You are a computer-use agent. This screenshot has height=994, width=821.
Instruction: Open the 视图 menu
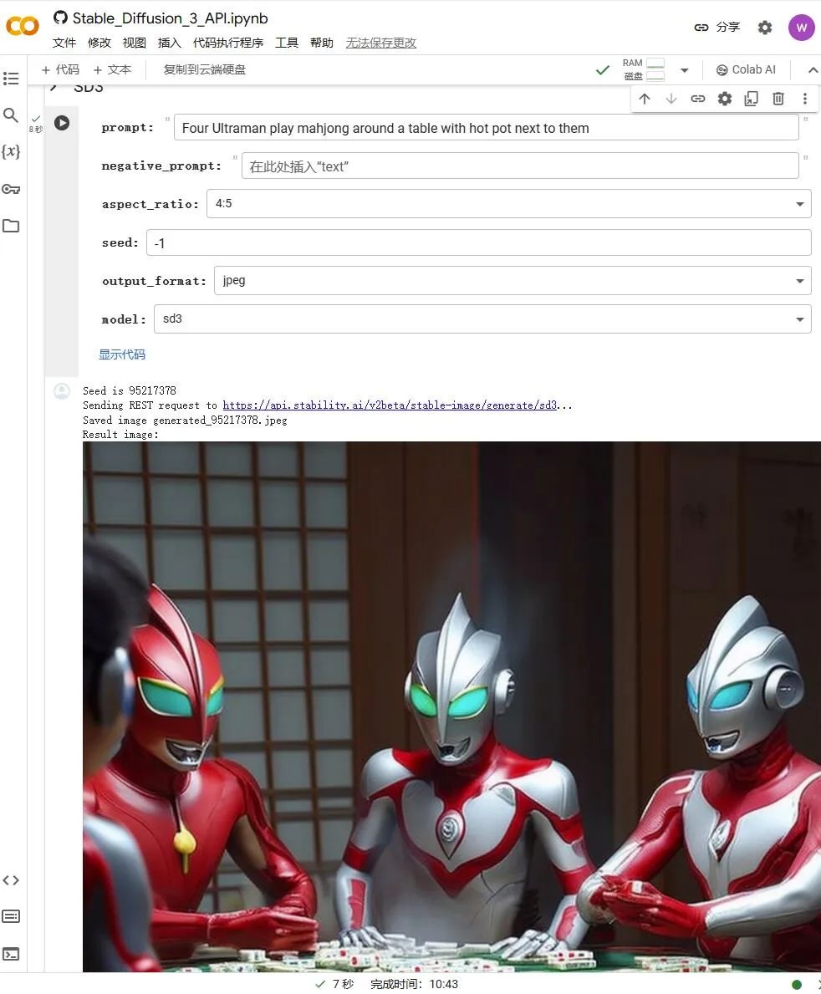(135, 43)
